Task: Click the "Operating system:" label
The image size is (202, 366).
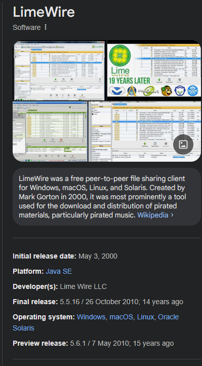Action: 44,317
